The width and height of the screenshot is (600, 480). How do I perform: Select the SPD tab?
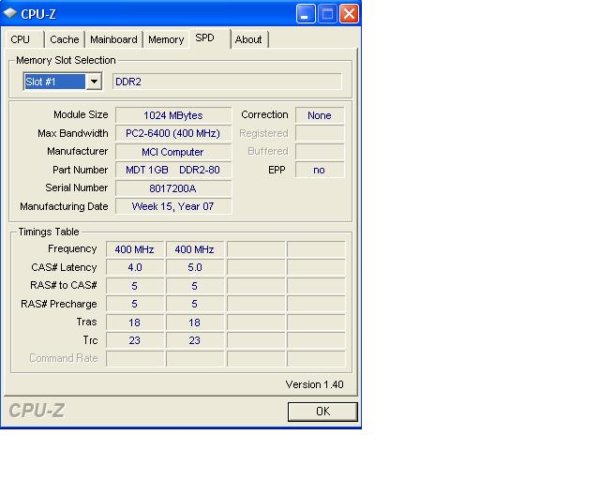point(209,37)
